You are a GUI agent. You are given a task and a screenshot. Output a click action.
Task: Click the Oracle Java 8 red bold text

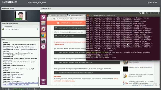[x=59, y=44]
